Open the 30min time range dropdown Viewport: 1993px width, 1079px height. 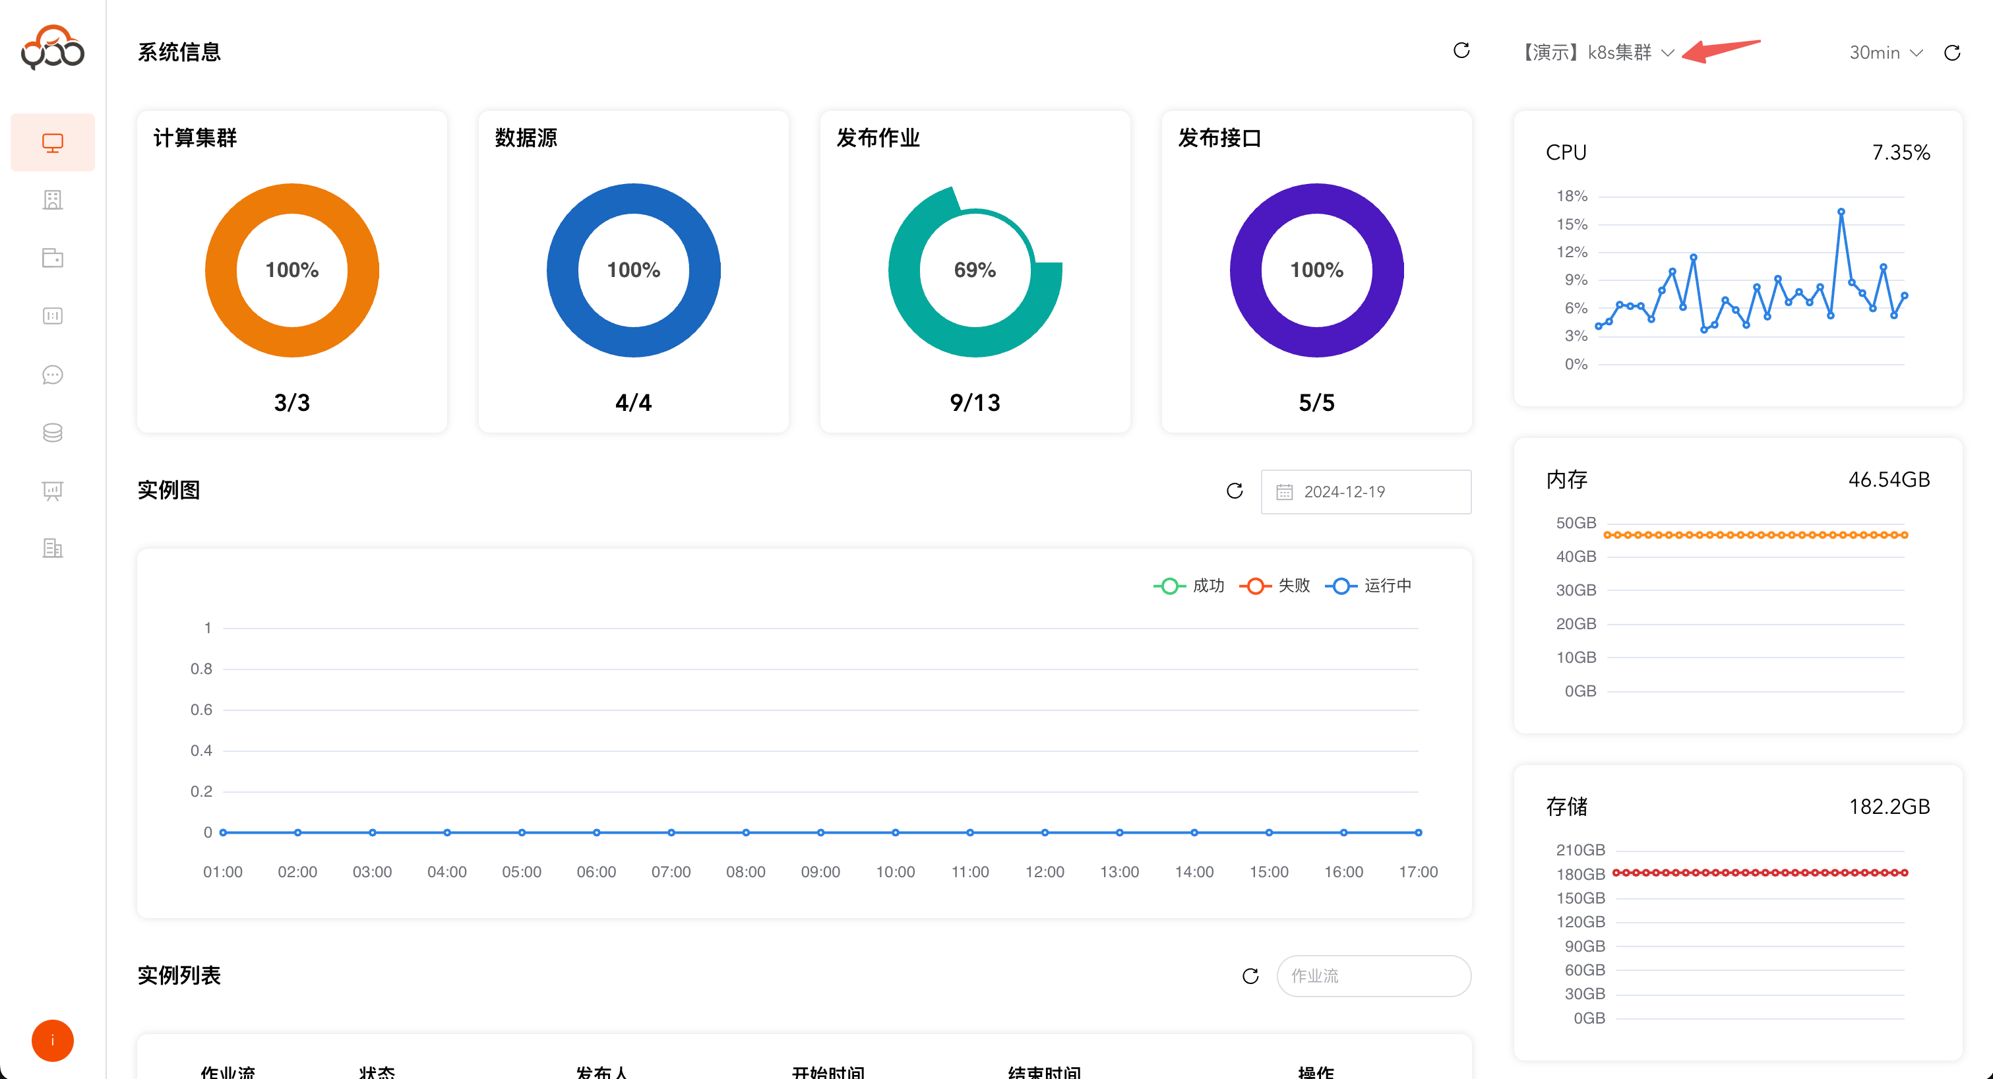point(1886,53)
